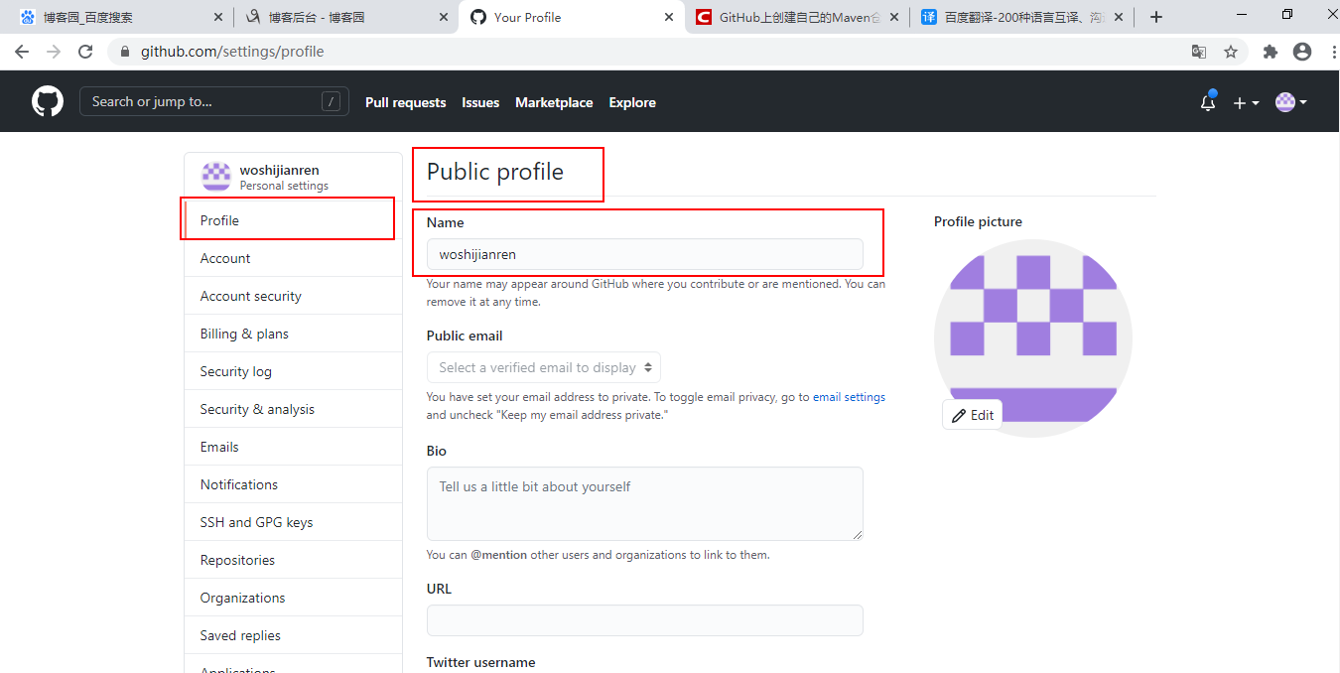Click the Bio text area
This screenshot has width=1340, height=673.
[644, 504]
